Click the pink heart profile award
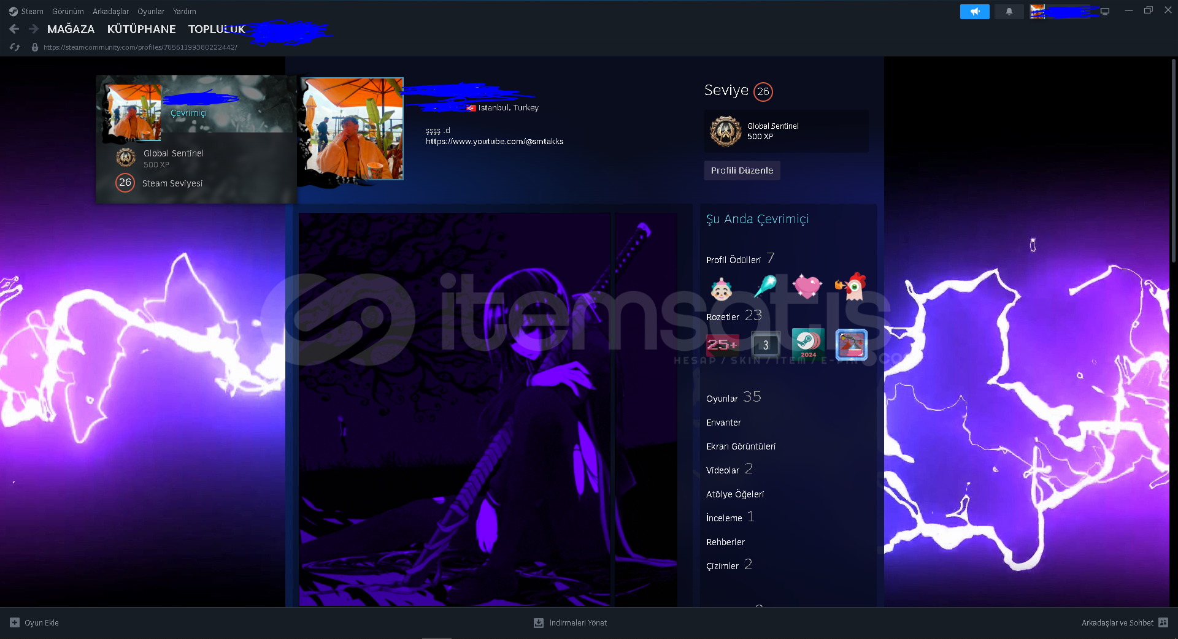This screenshot has width=1178, height=639. tap(807, 286)
